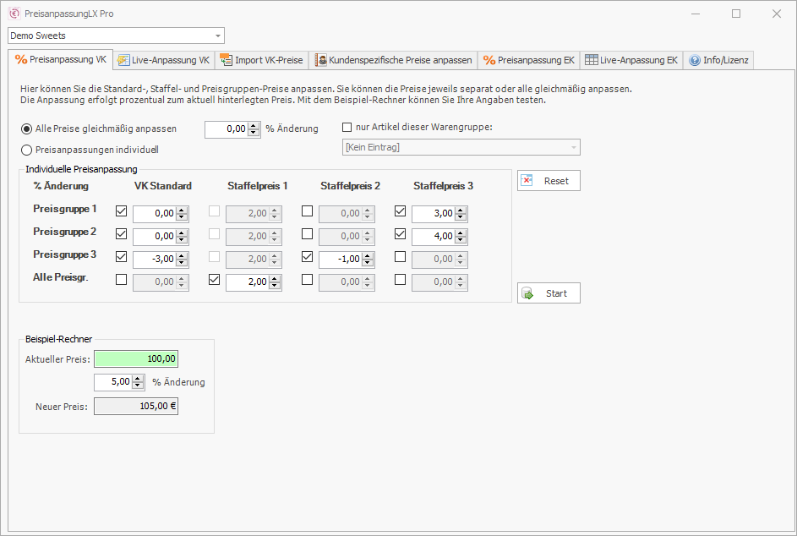Screen dimensions: 797x536
Task: Click the Kundenspezifische Preise anpassen tab icon
Action: click(x=321, y=60)
